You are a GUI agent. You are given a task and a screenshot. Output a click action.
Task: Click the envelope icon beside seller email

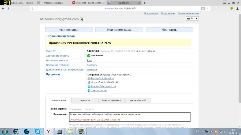click(x=89, y=78)
